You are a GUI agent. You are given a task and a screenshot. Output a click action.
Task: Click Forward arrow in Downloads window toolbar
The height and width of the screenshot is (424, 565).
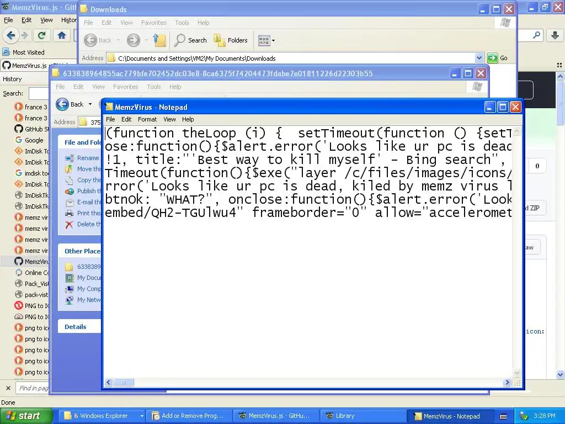point(134,40)
